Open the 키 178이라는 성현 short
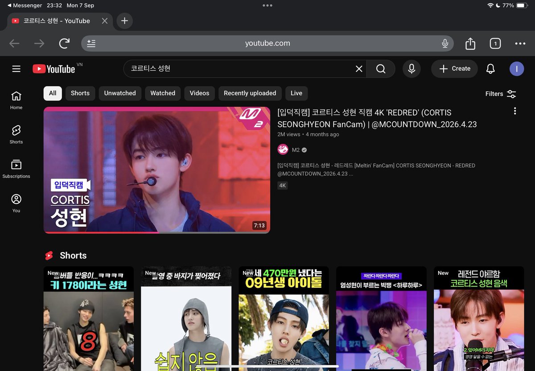Viewport: 535px width, 371px height. 88,319
